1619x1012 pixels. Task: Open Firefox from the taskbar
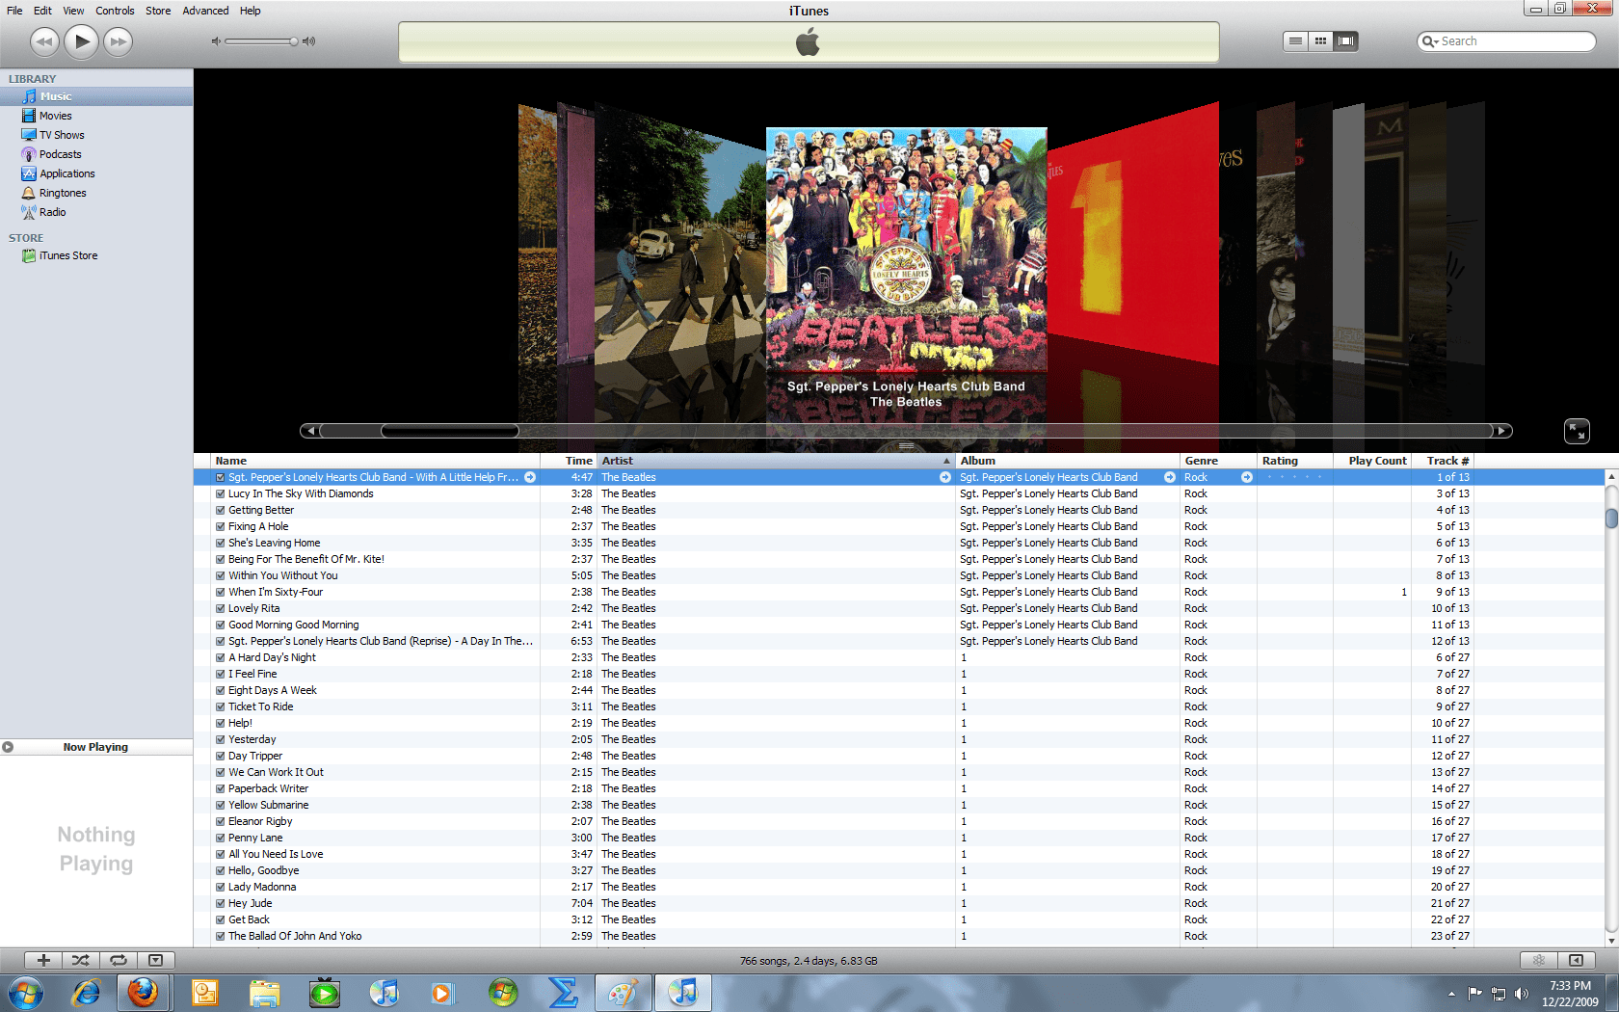(x=144, y=992)
